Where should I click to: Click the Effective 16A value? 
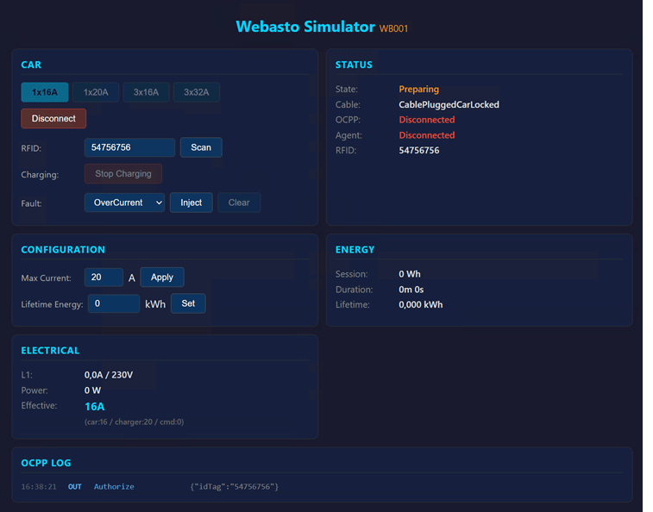[x=95, y=407]
